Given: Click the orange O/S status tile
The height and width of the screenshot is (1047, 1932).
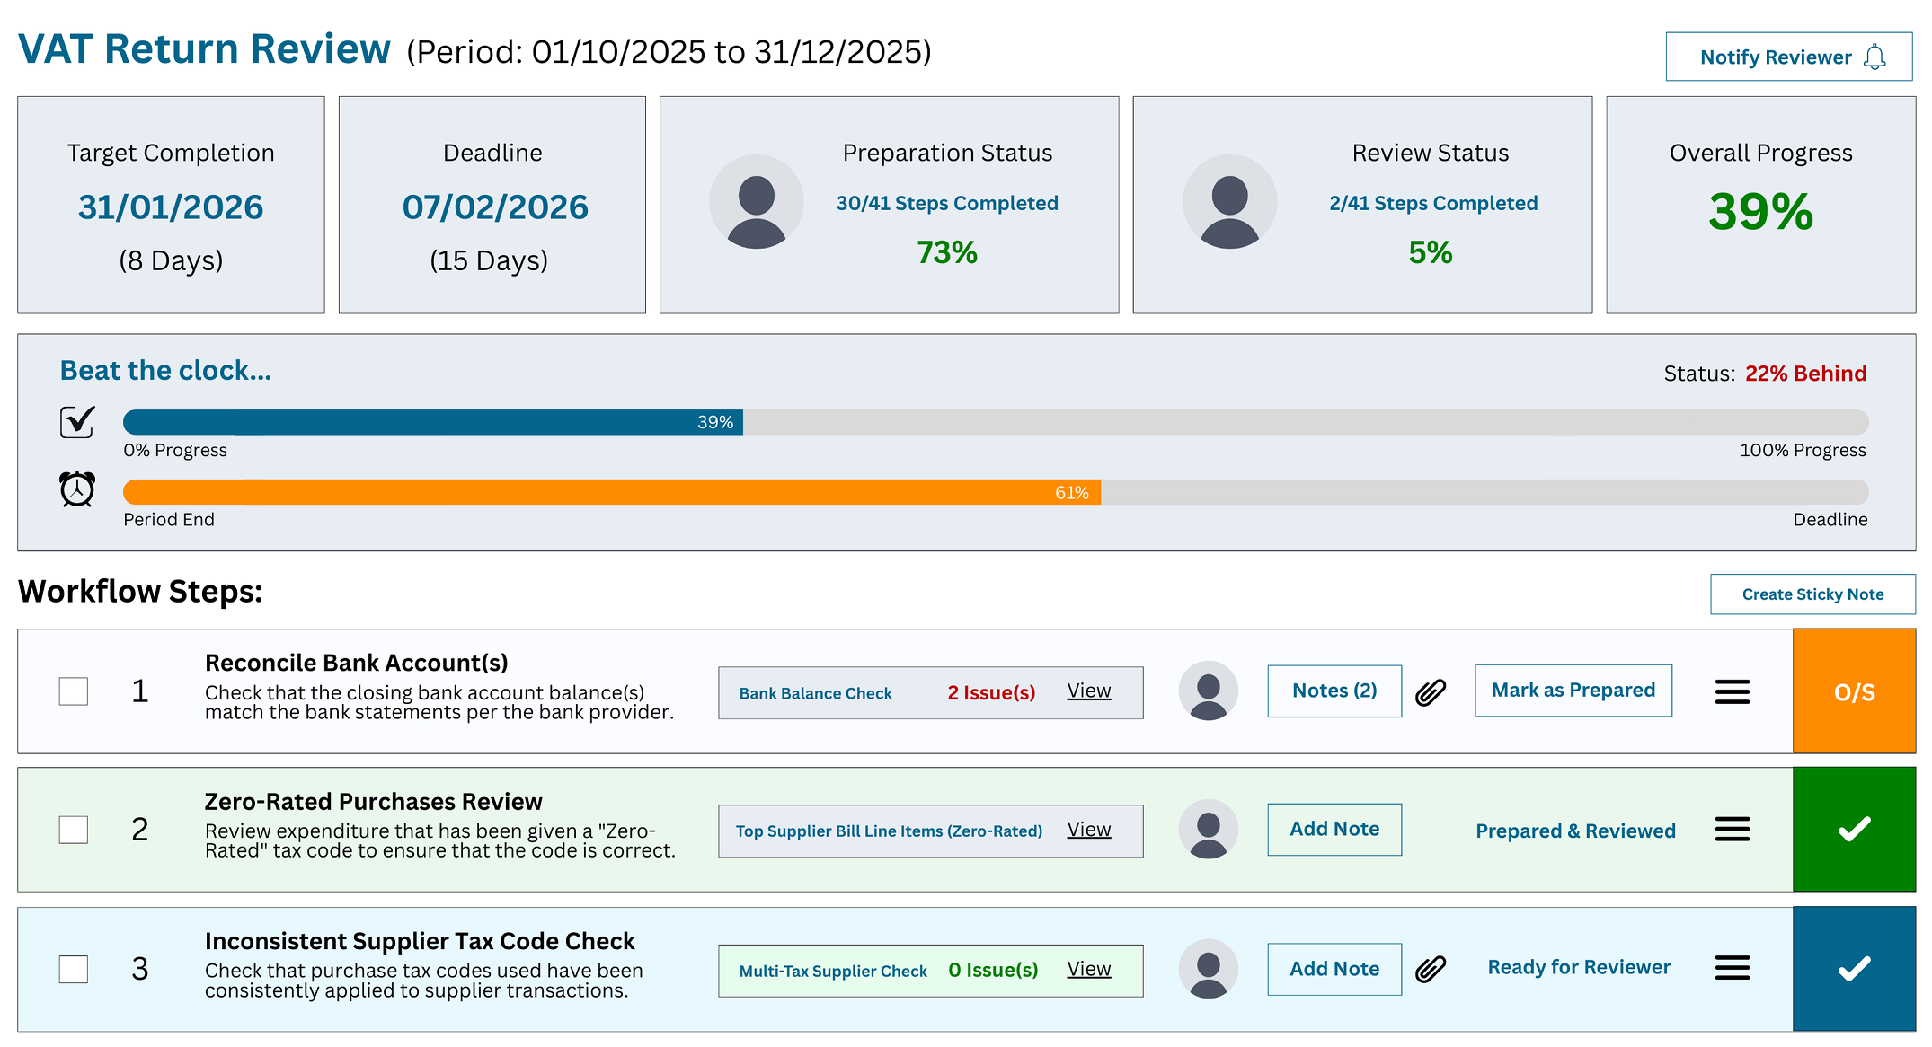Looking at the screenshot, I should pyautogui.click(x=1855, y=691).
